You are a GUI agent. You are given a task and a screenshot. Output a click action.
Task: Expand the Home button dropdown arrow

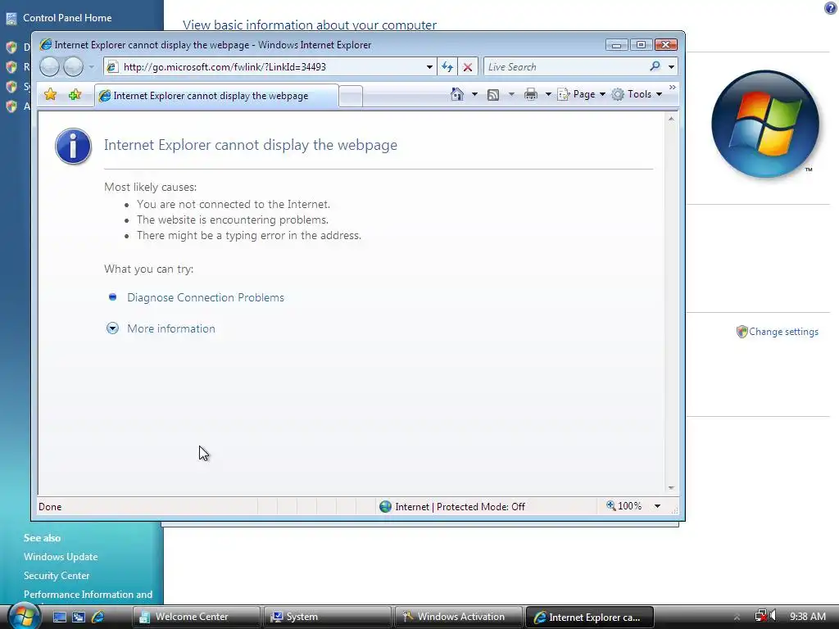click(x=474, y=94)
